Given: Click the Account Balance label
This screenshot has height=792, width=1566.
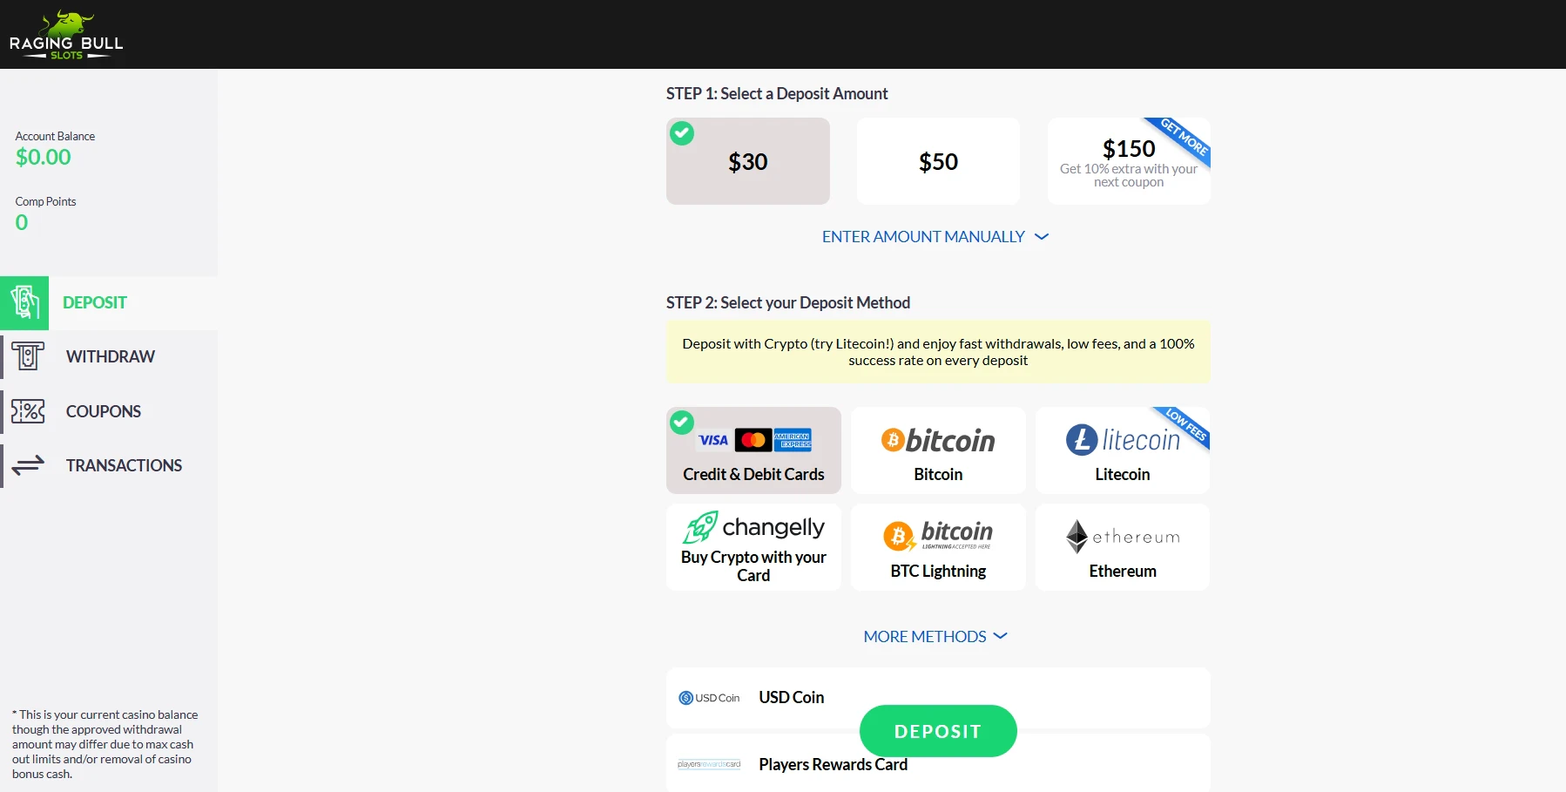Looking at the screenshot, I should tap(55, 136).
